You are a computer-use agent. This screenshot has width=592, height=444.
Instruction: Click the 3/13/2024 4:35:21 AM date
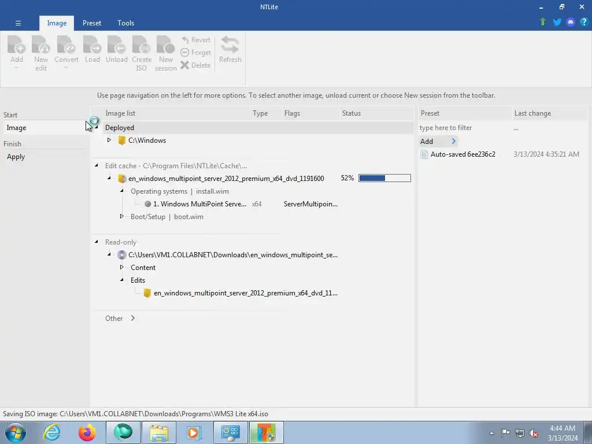pos(546,154)
